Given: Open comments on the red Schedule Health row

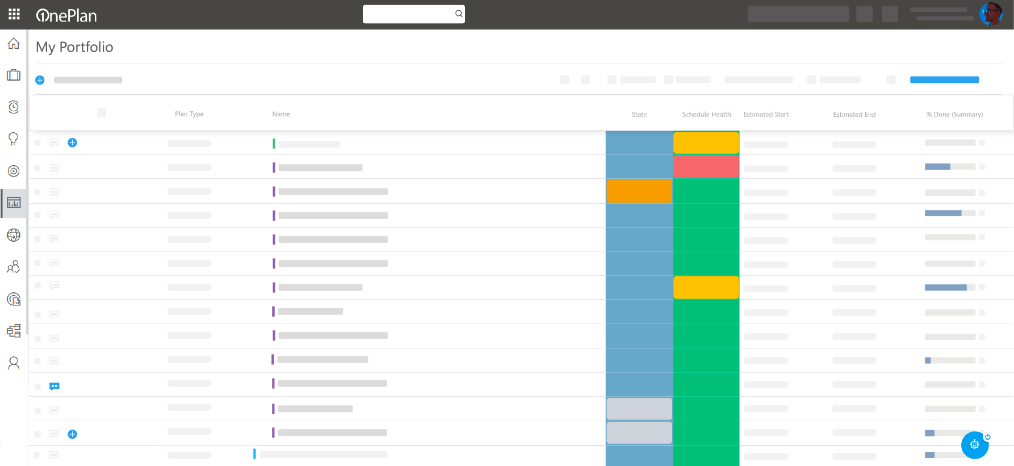Looking at the screenshot, I should point(55,168).
